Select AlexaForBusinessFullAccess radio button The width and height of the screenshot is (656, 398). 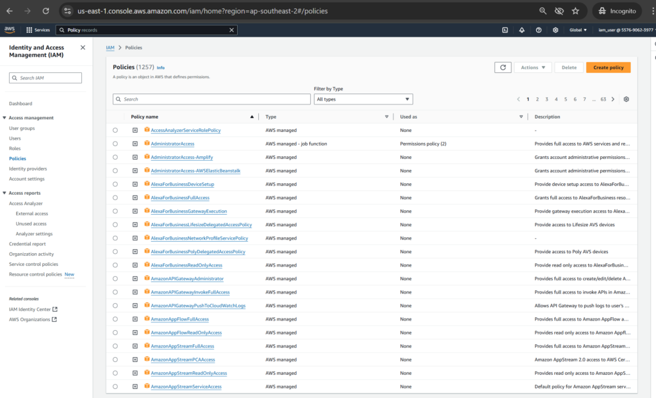pyautogui.click(x=115, y=198)
